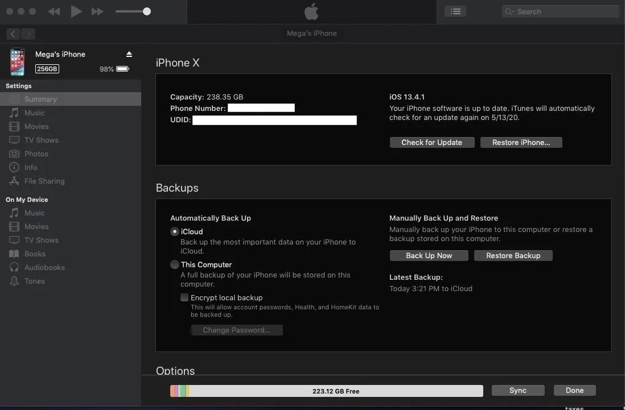This screenshot has width=625, height=410.
Task: Click the play button icon
Action: coord(76,11)
